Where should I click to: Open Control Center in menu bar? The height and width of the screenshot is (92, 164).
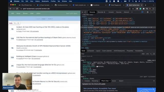(136, 1)
